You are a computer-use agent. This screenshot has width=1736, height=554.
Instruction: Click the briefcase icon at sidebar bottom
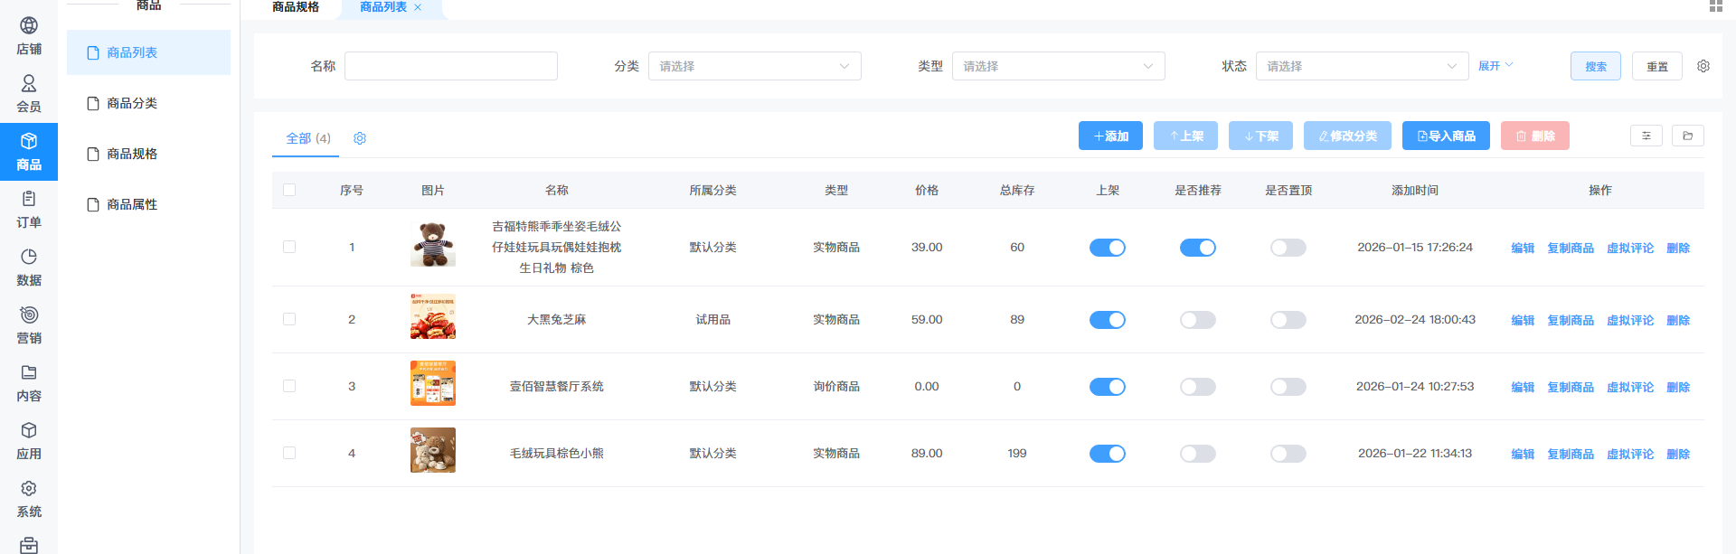29,545
